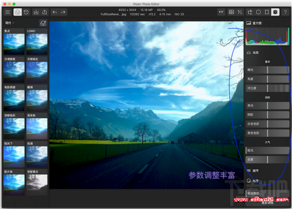Select the crop and rotate tool
This screenshot has width=292, height=209.
point(250,12)
